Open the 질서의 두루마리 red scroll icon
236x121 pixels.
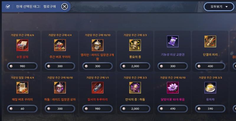[98, 88]
